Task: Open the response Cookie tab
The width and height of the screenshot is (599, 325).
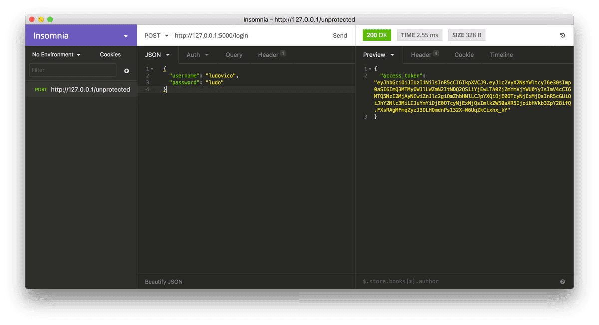Action: (464, 55)
